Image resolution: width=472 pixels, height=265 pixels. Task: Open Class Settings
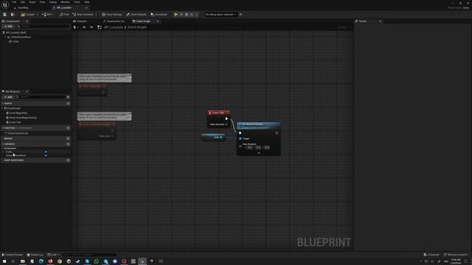(111, 15)
